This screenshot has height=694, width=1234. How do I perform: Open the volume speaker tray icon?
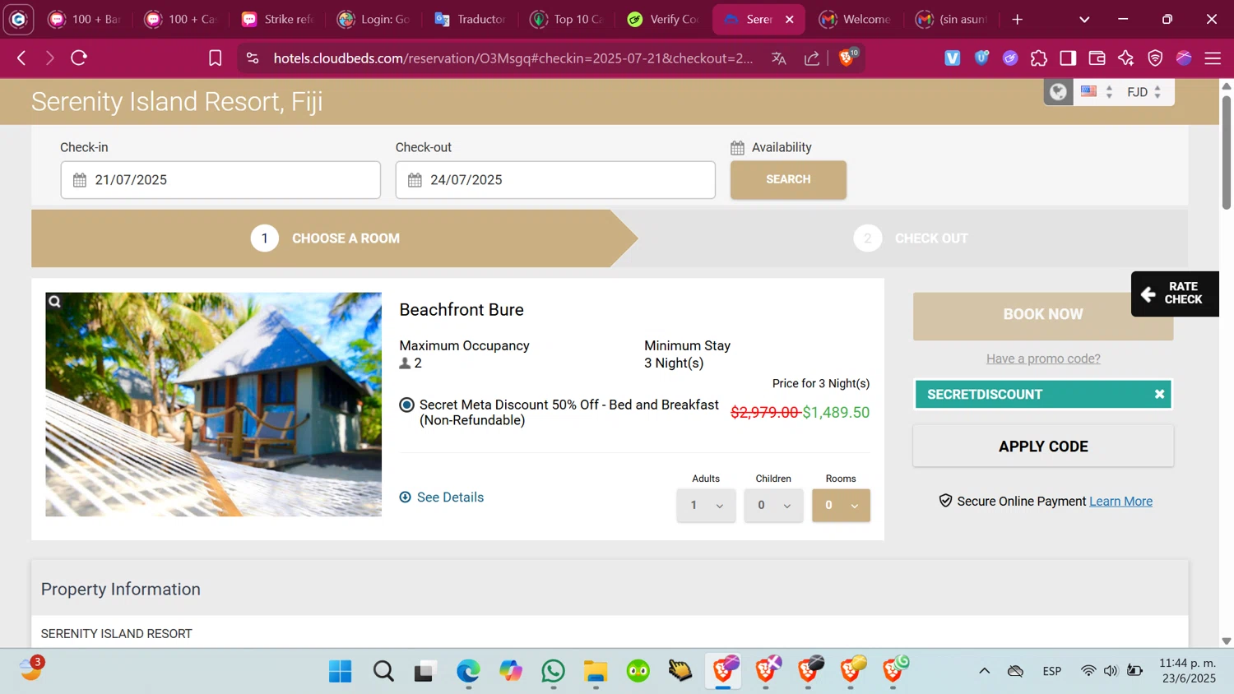point(1111,671)
